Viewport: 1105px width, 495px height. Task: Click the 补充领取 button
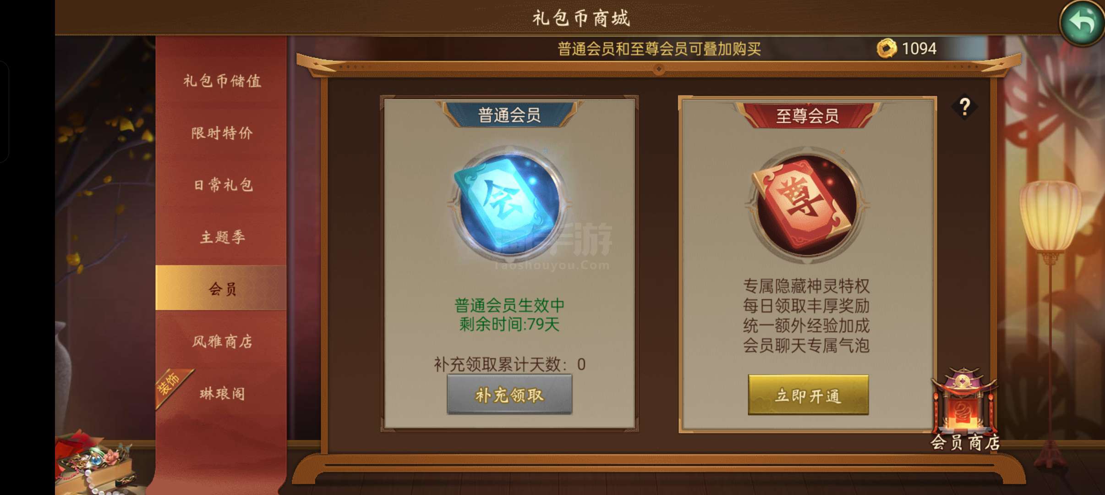click(509, 395)
